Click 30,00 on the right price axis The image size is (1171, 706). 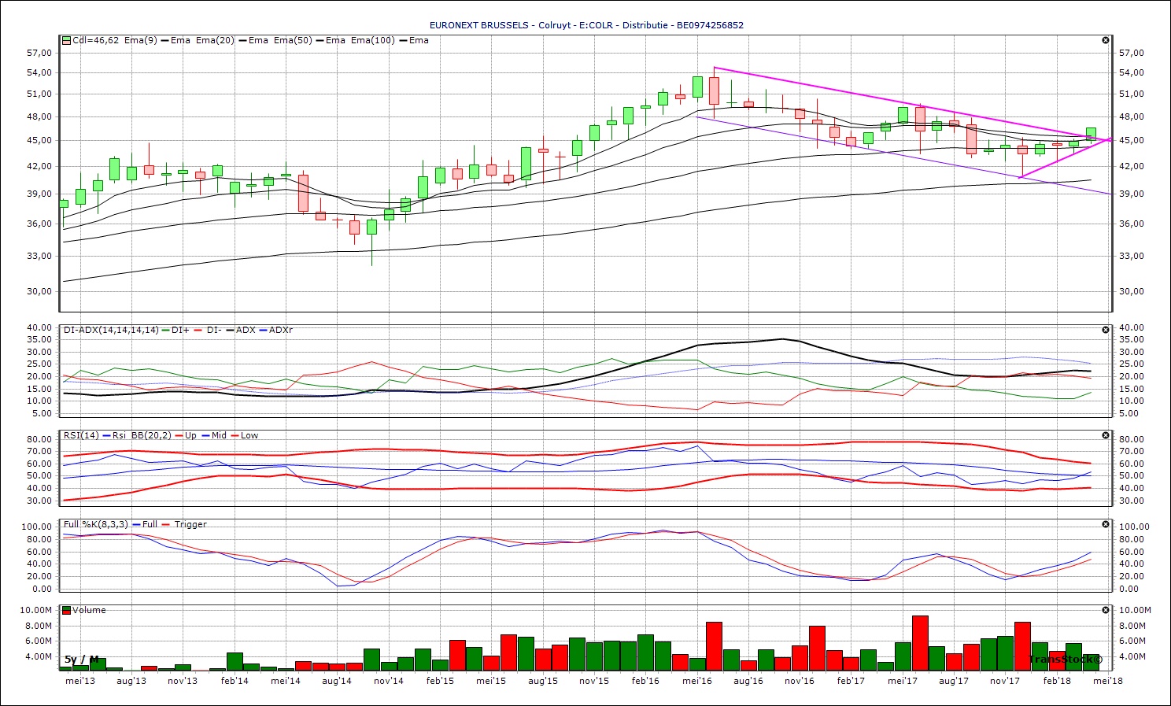[1132, 291]
